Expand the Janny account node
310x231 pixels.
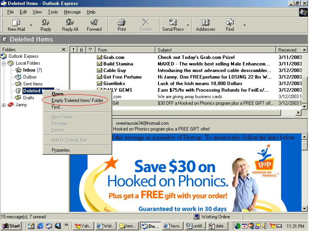click(3, 105)
